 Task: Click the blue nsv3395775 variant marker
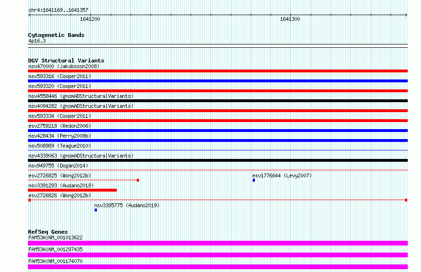[x=96, y=210]
